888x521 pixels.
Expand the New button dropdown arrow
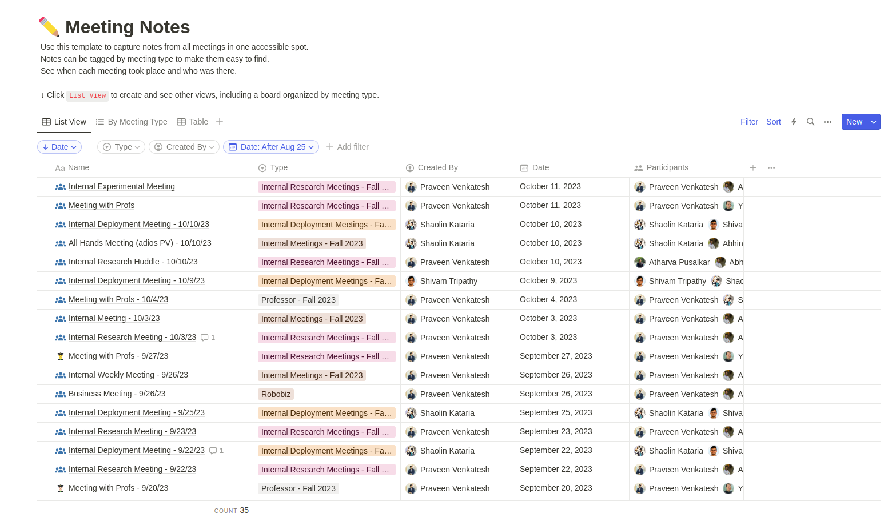874,122
